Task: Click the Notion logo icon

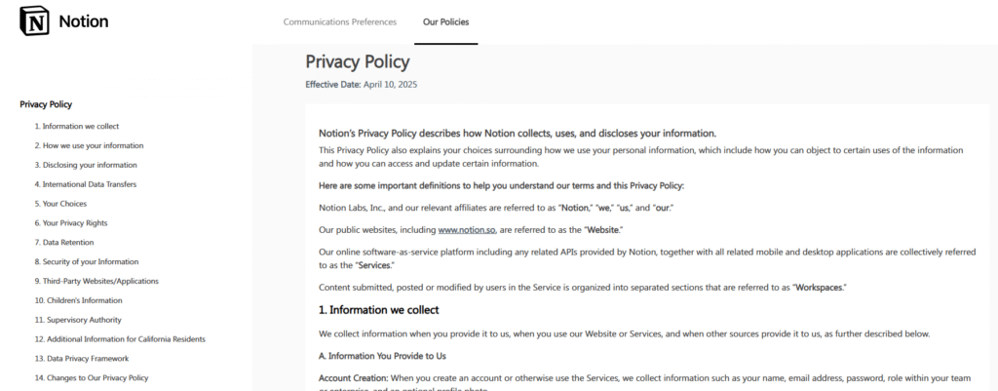Action: (x=34, y=21)
